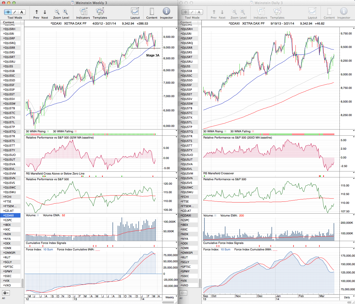
Task: Select the crosshair tool mode in Weekly window
Action: click(x=8, y=12)
